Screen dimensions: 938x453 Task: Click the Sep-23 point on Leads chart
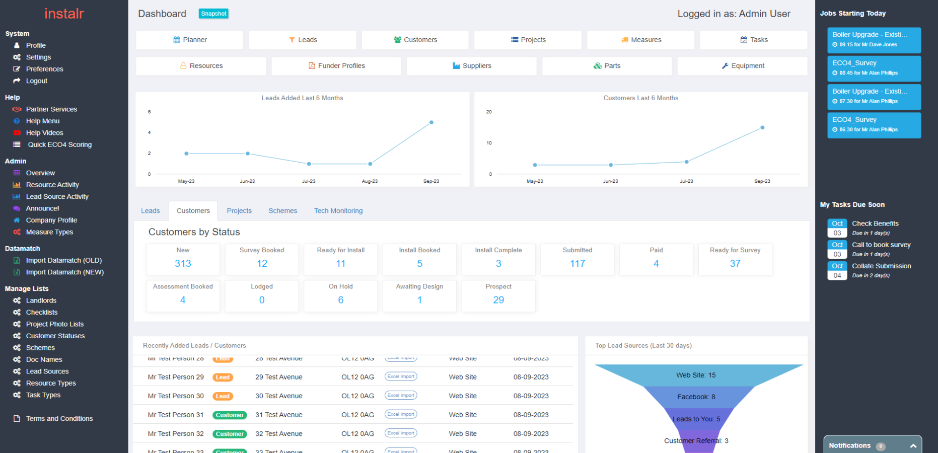pos(431,122)
